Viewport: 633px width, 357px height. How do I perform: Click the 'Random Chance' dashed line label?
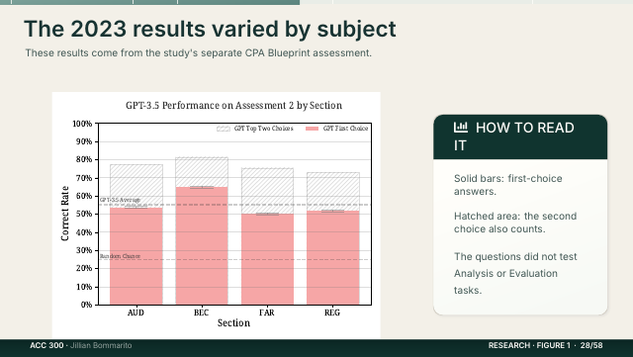click(x=120, y=256)
